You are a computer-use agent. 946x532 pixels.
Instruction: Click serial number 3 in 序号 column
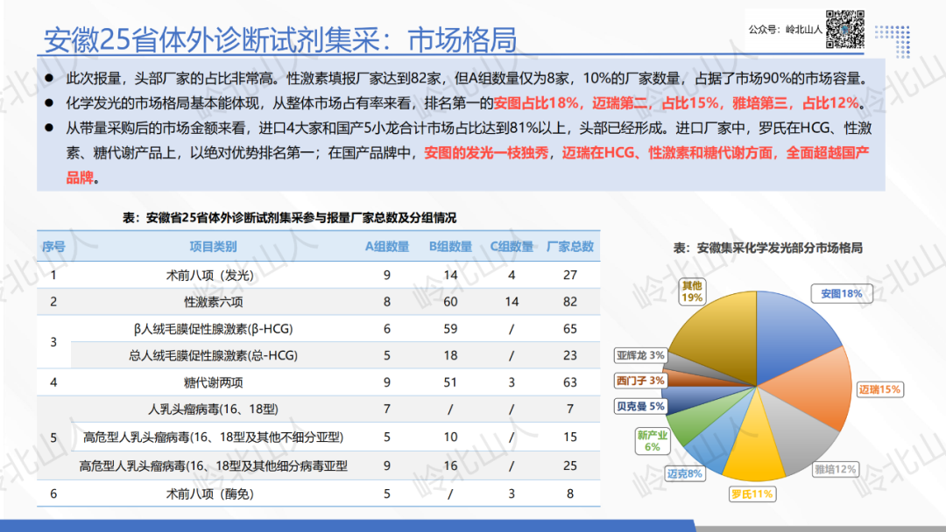[x=53, y=342]
